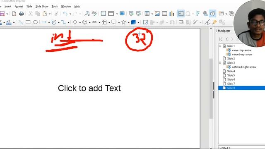Select the Symbol Shapes smiley tool
The width and height of the screenshot is (265, 149).
84,22
